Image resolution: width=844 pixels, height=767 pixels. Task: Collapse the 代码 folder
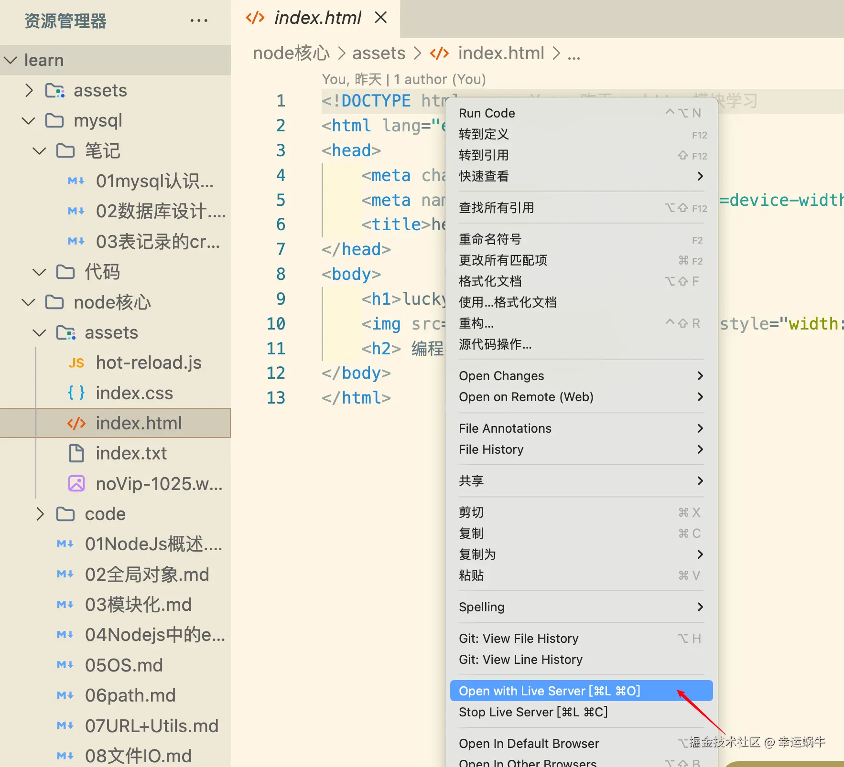[x=39, y=272]
